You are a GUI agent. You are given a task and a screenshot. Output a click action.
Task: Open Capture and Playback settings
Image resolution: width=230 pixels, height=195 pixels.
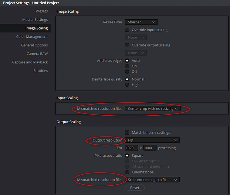(x=30, y=62)
